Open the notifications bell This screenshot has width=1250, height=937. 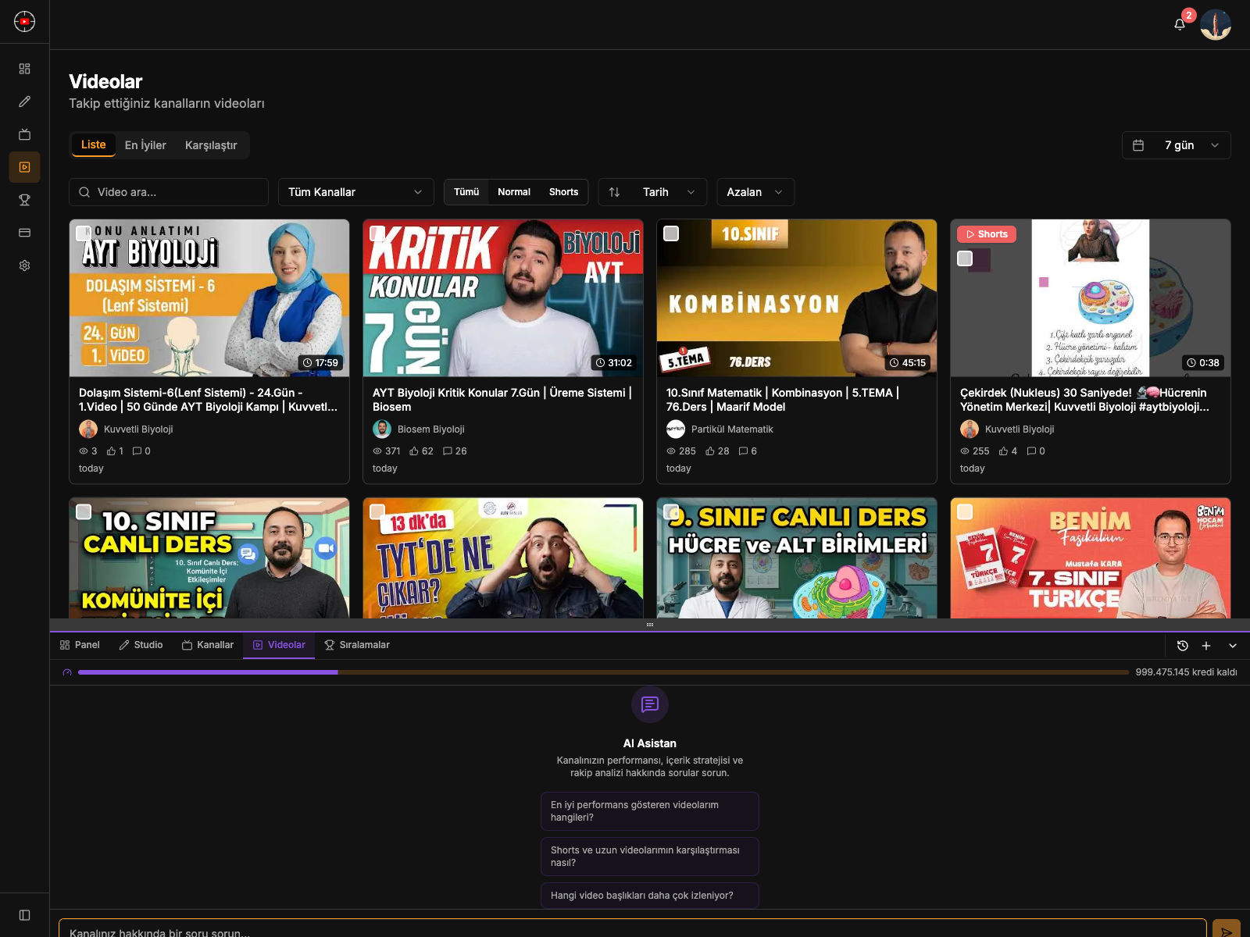click(x=1180, y=24)
